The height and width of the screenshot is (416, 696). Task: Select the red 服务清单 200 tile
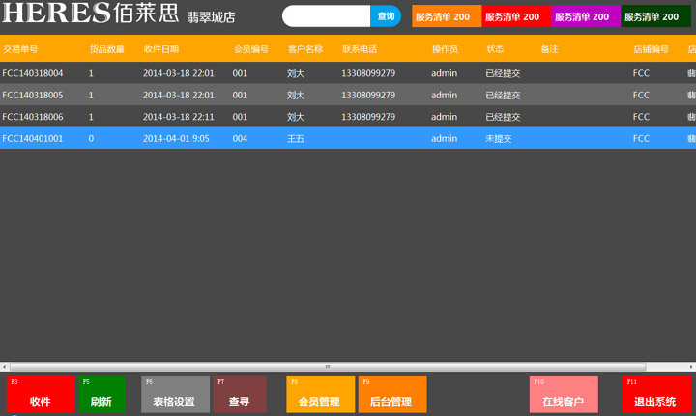click(x=515, y=16)
